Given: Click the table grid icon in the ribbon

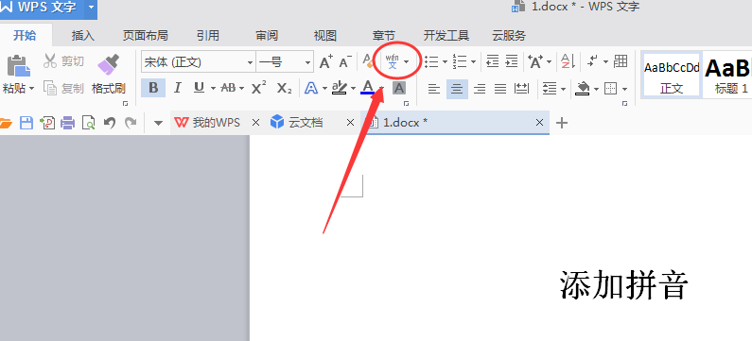Looking at the screenshot, I should click(621, 61).
